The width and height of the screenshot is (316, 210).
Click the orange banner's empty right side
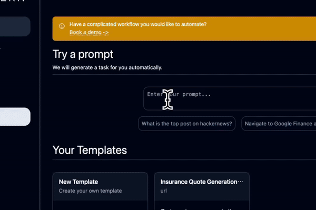(x=262, y=28)
